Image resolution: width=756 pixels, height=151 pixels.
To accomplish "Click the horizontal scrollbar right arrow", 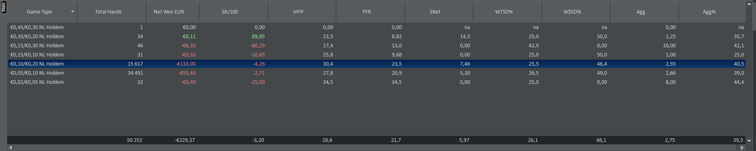I will click(x=742, y=147).
